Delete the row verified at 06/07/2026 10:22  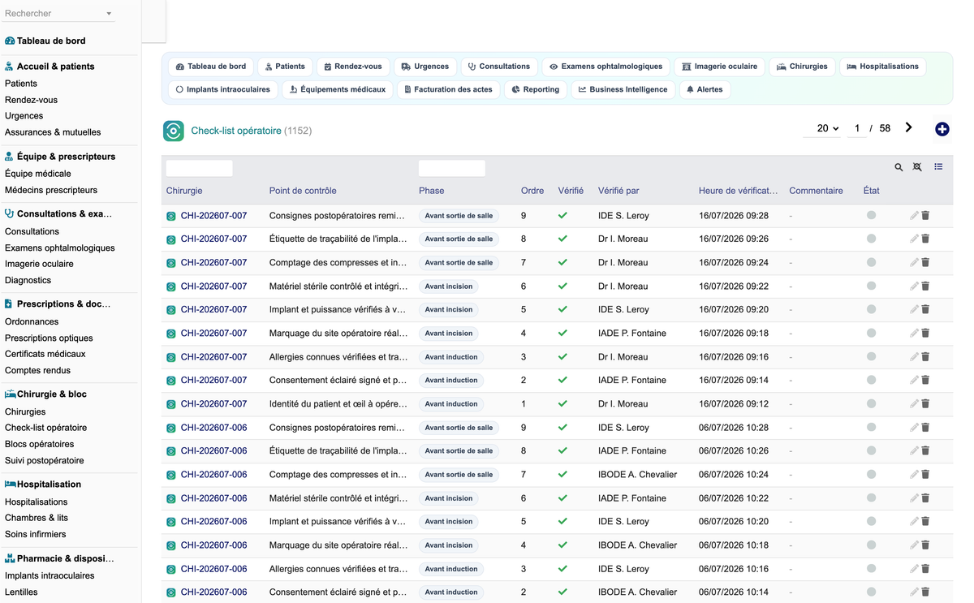(925, 498)
